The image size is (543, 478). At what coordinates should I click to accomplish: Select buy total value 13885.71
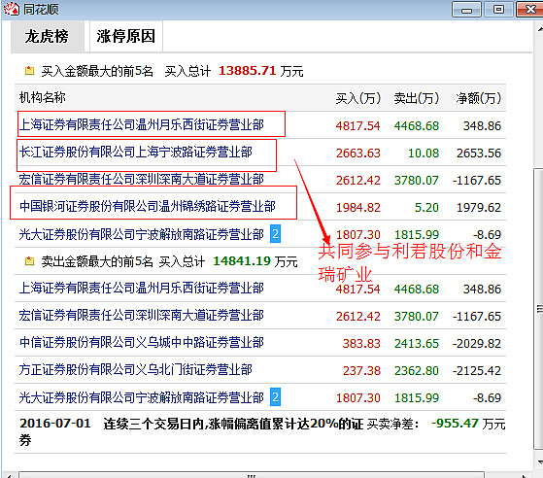pos(248,71)
